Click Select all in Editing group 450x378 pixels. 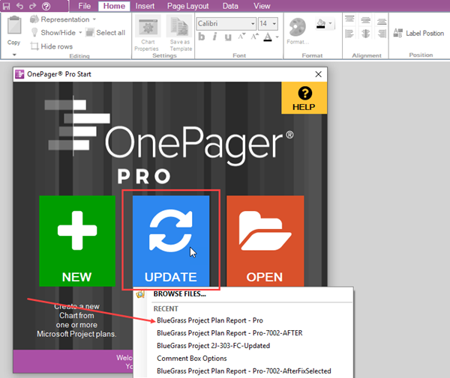105,33
